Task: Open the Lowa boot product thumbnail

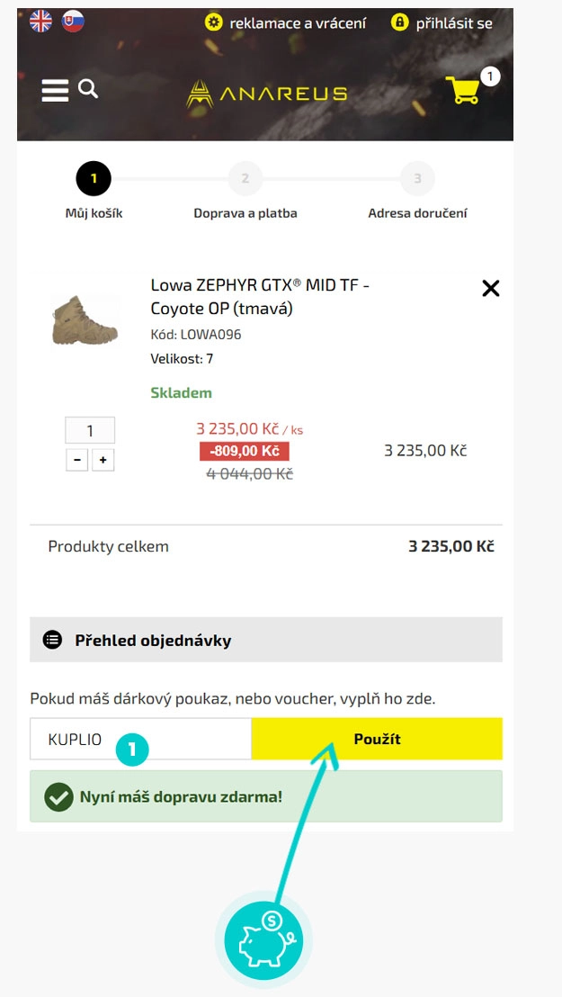Action: (85, 320)
